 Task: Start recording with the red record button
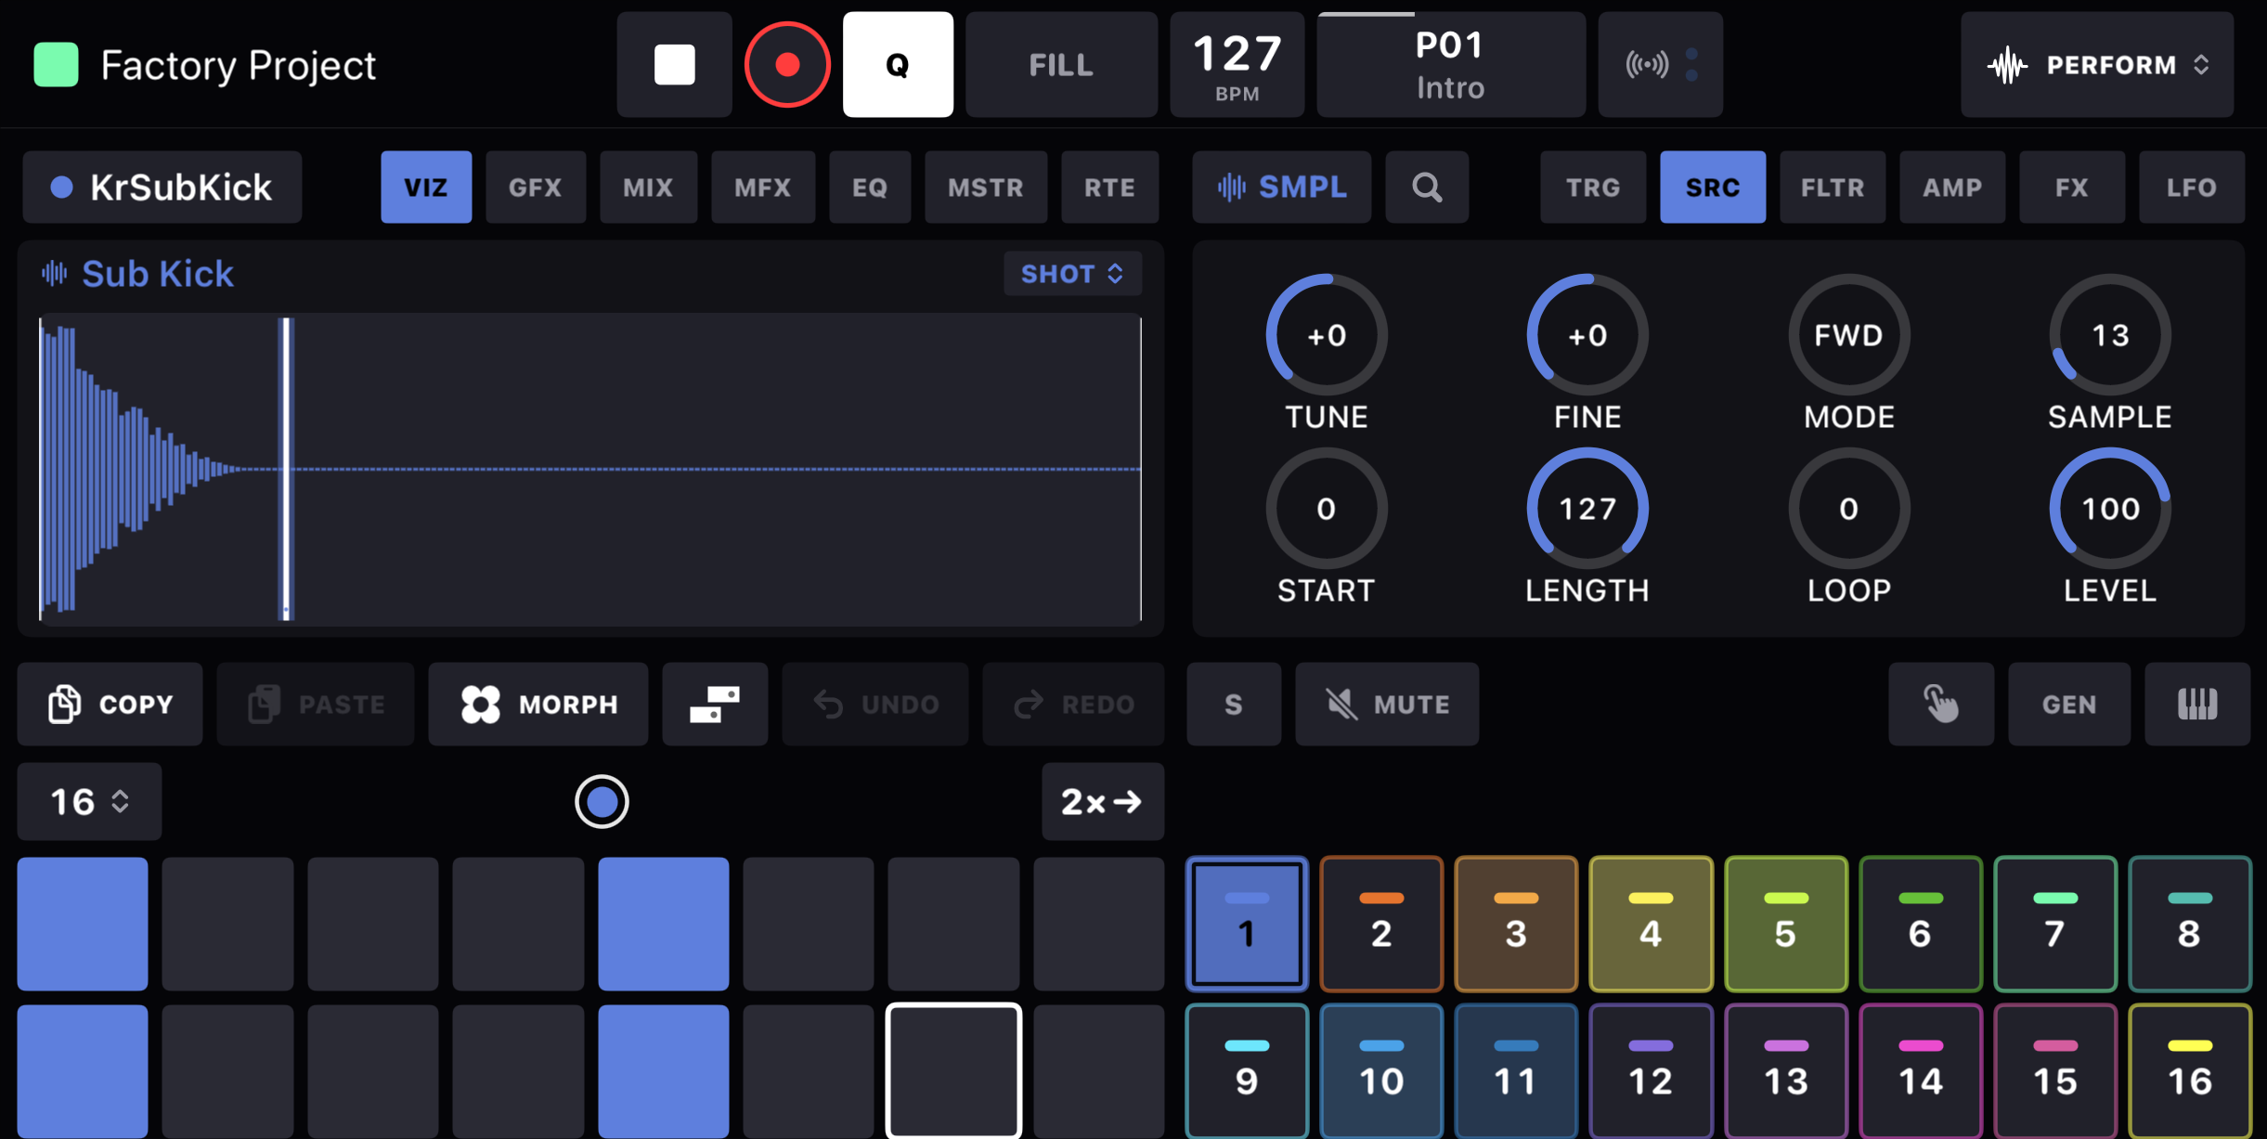(787, 65)
